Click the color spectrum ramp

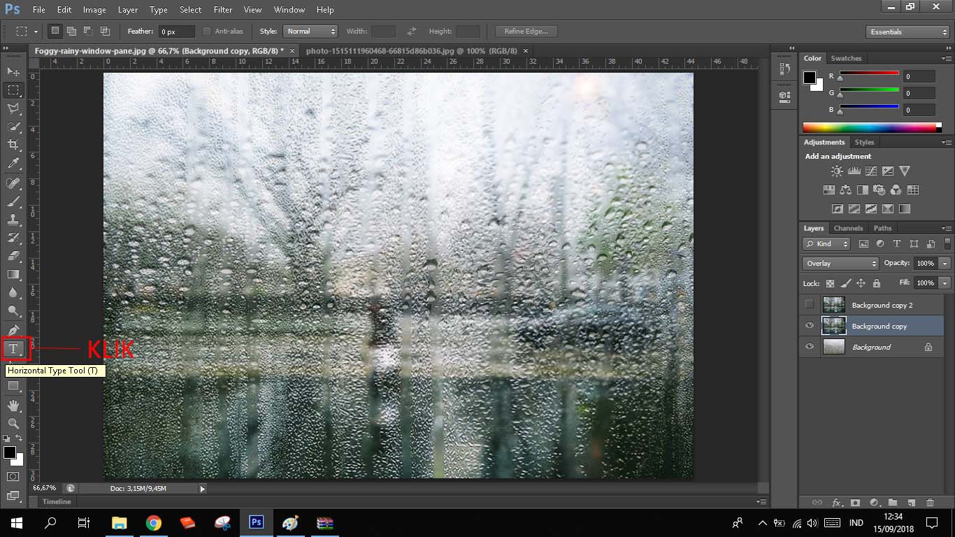869,127
